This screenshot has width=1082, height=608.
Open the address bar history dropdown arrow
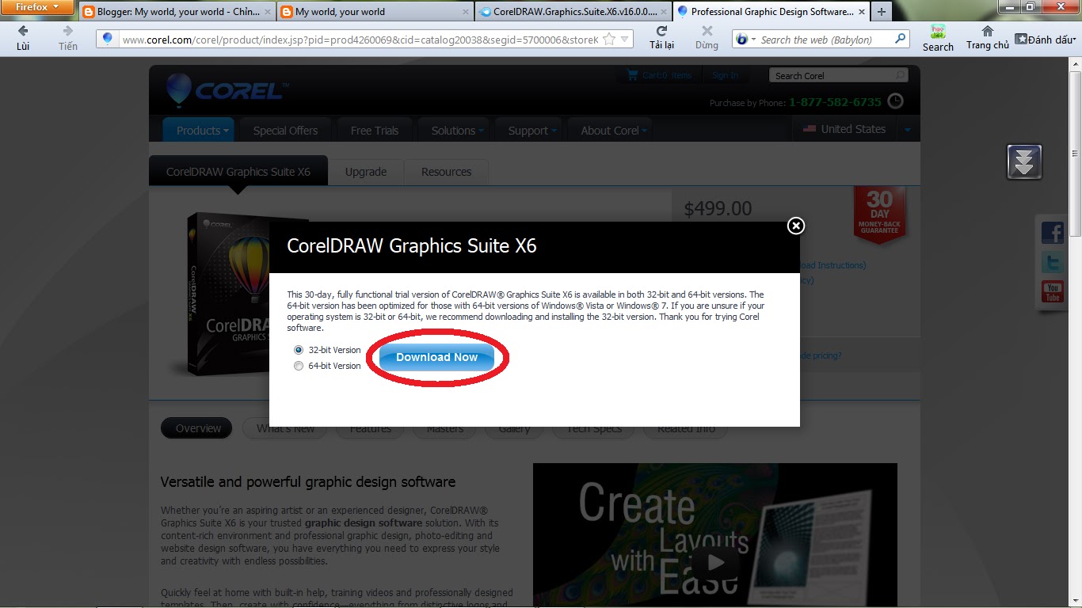(625, 40)
